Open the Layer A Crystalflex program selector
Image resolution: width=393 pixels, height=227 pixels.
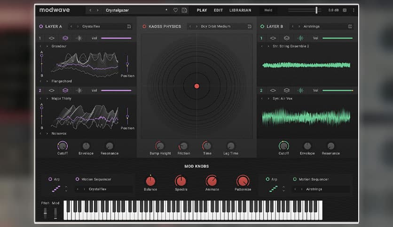100,27
